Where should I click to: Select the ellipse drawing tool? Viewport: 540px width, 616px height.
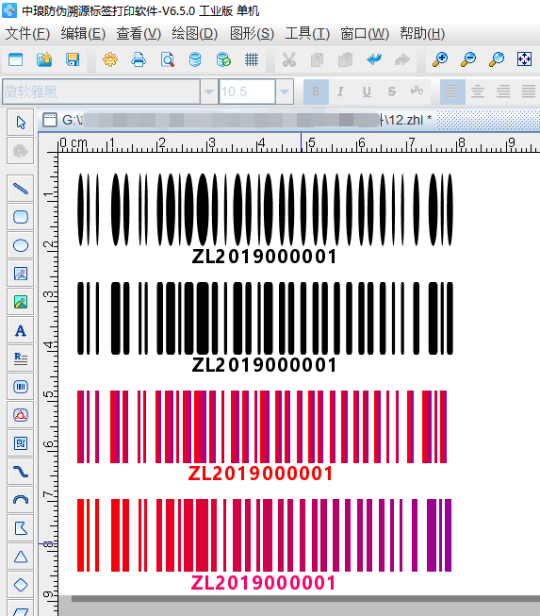21,245
